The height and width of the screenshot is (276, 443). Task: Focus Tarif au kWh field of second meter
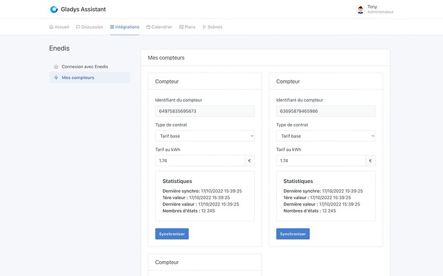320,160
